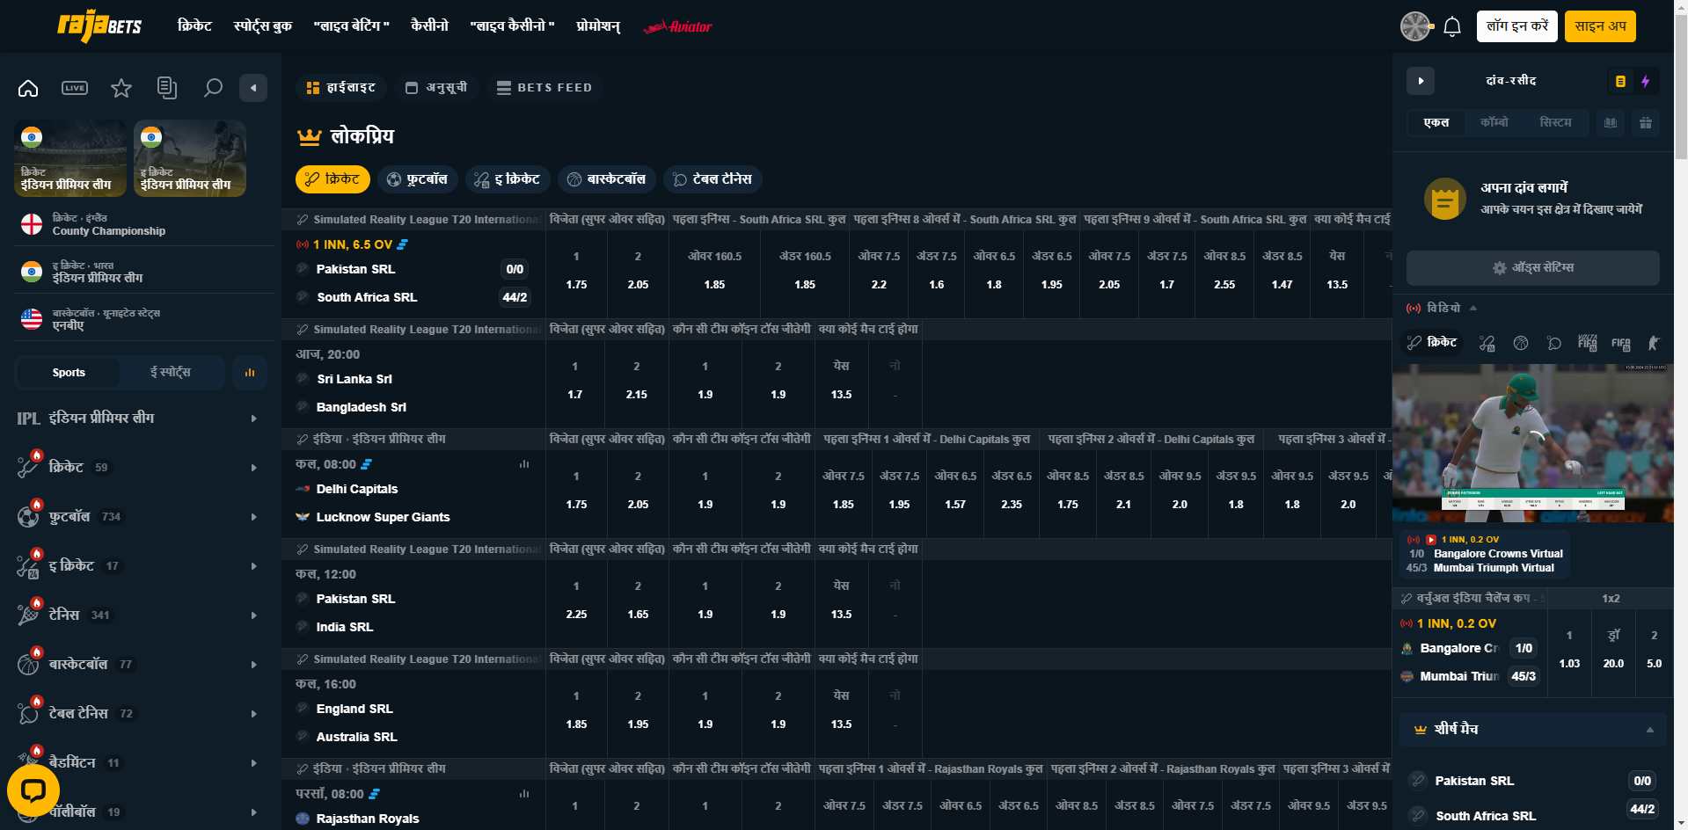1688x830 pixels.
Task: Open the क्रिकेट top navigation item
Action: coord(194,26)
